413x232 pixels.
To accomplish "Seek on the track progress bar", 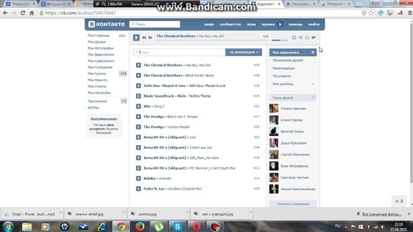I will point(212,40).
